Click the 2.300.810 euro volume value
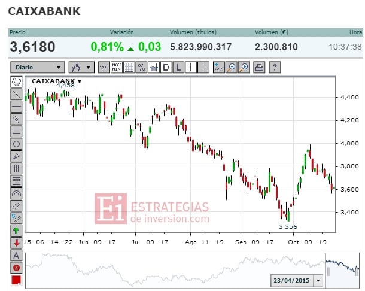365x291 pixels. pos(276,47)
